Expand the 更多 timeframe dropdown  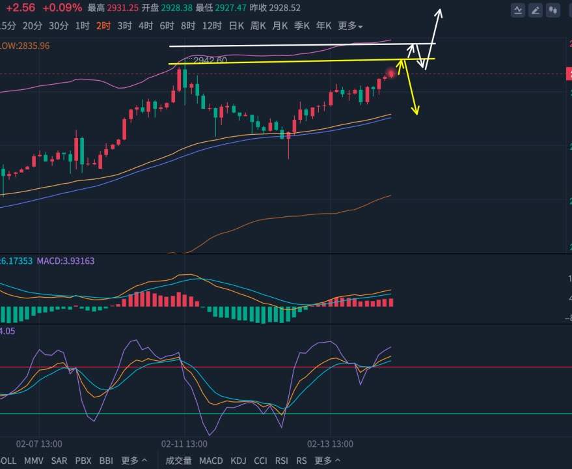tap(350, 26)
